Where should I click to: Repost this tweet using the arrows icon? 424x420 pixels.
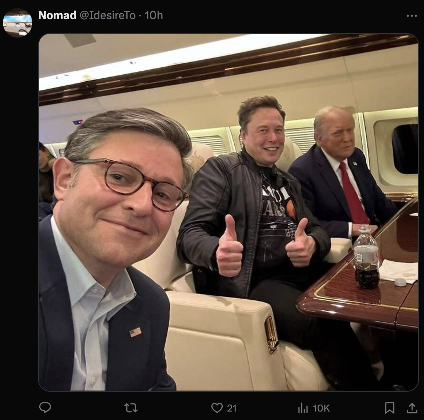(131, 407)
